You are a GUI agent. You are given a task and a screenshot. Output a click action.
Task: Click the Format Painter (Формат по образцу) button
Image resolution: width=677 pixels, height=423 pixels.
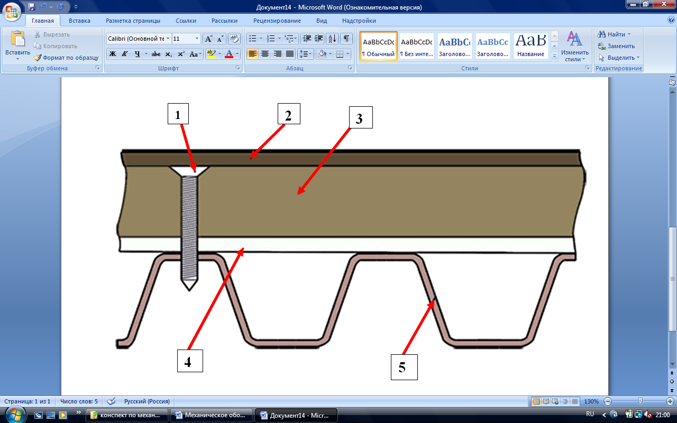click(67, 58)
